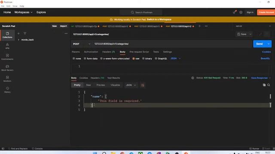Click the edit pencil icon beside Save
This screenshot has width=275, height=154.
260,34
